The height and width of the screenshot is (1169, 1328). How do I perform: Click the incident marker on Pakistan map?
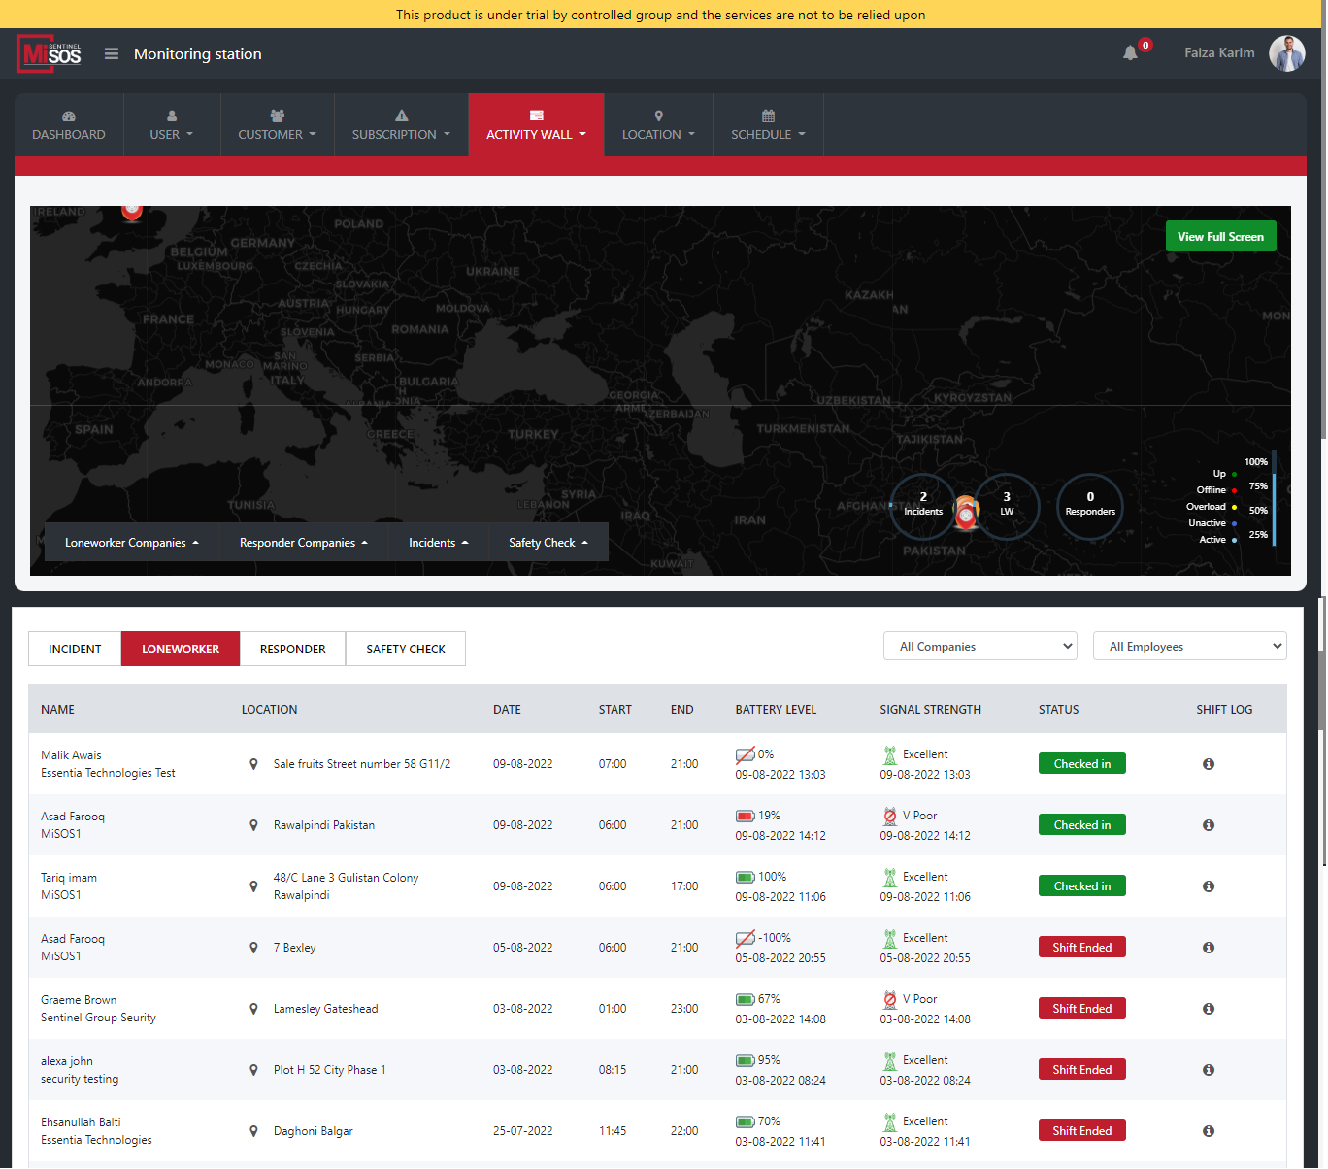[x=966, y=513]
